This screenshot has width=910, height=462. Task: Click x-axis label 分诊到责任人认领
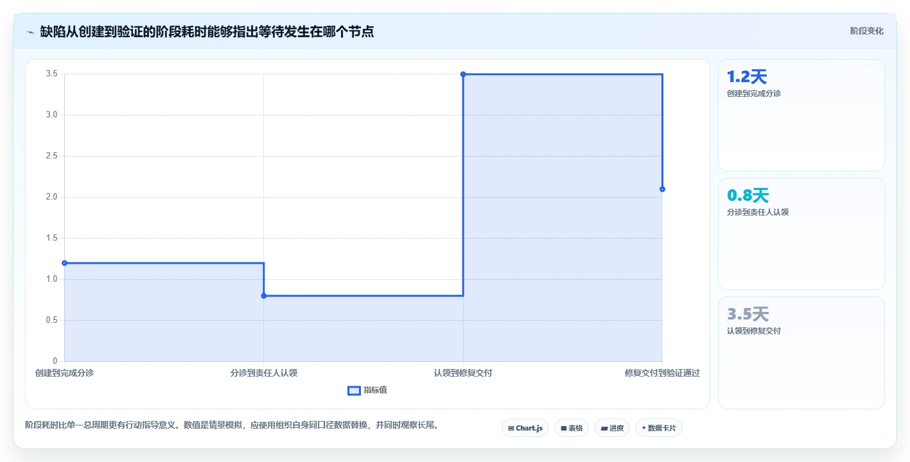[264, 373]
